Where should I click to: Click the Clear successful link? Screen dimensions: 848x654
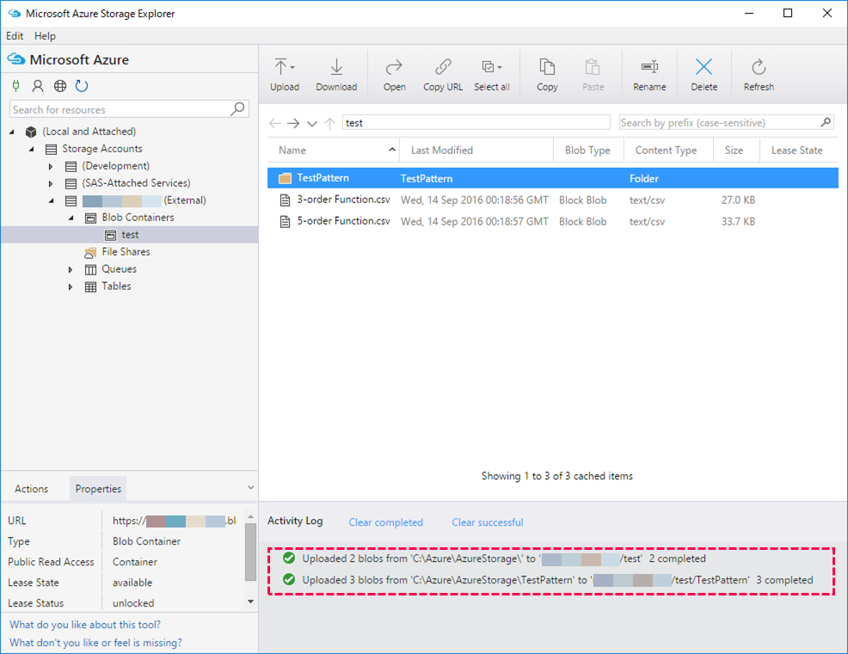(x=488, y=522)
